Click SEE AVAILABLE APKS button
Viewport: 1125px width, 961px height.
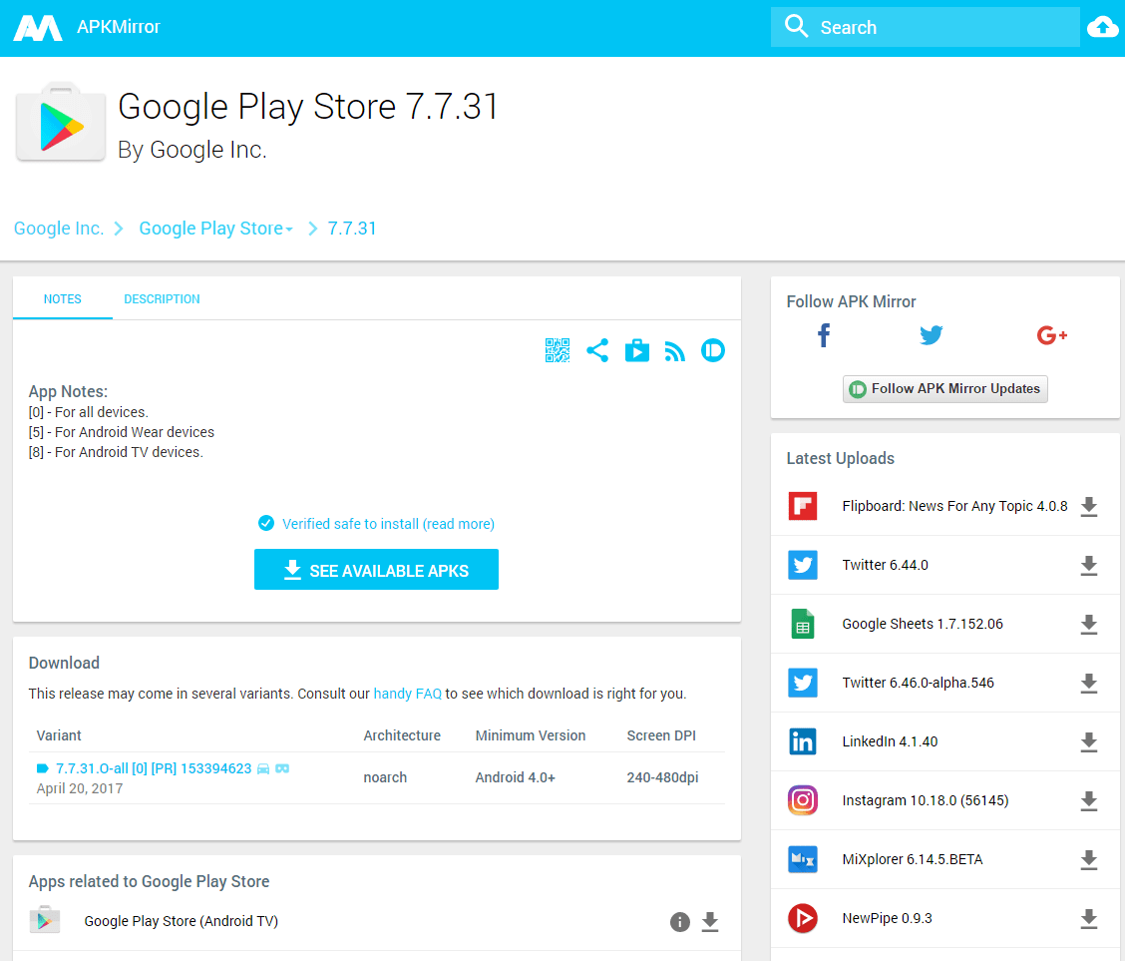pos(376,569)
